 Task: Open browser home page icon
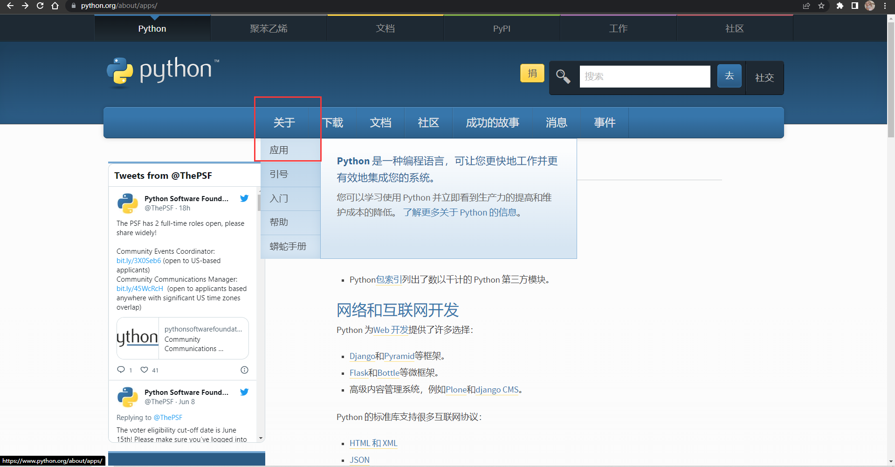tap(55, 6)
